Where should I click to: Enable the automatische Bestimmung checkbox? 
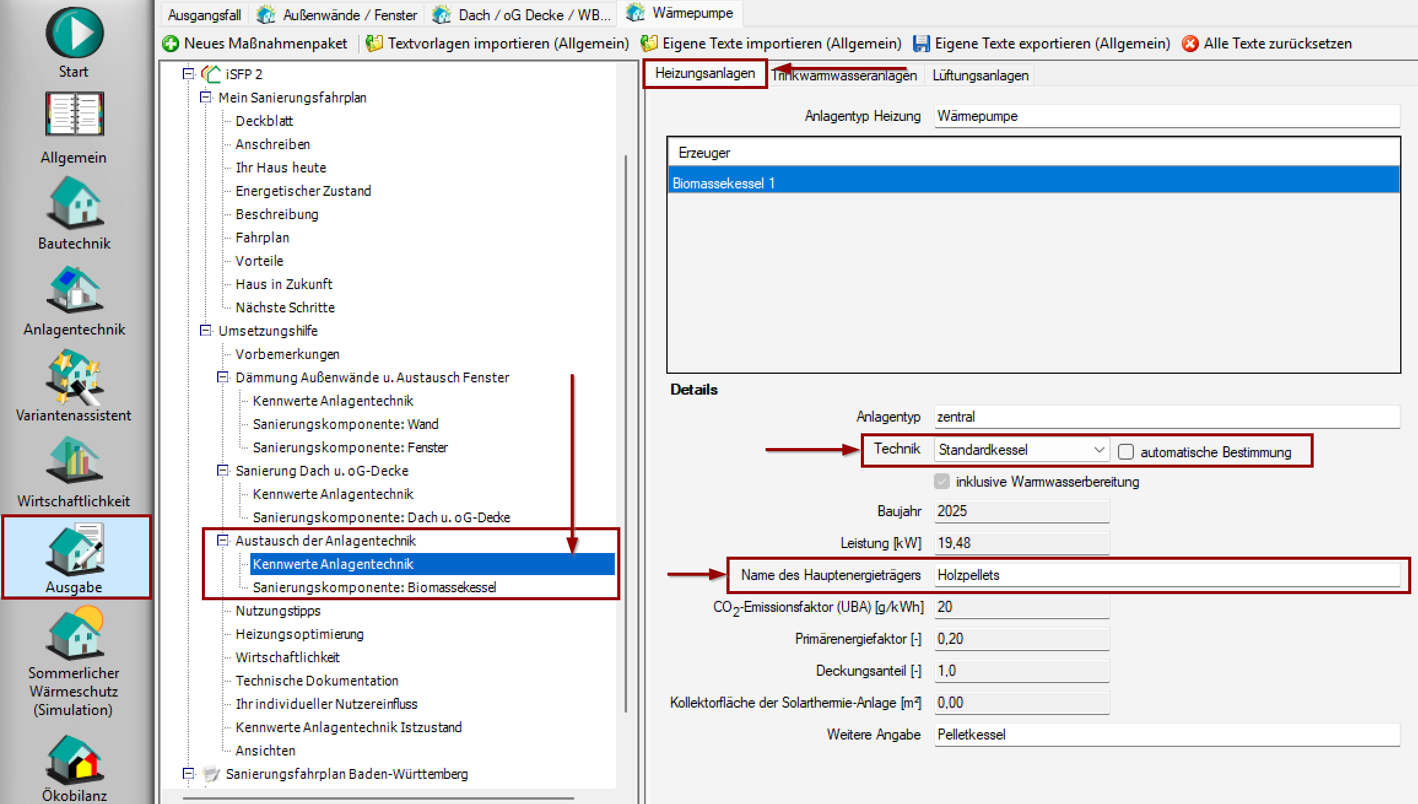(1125, 452)
